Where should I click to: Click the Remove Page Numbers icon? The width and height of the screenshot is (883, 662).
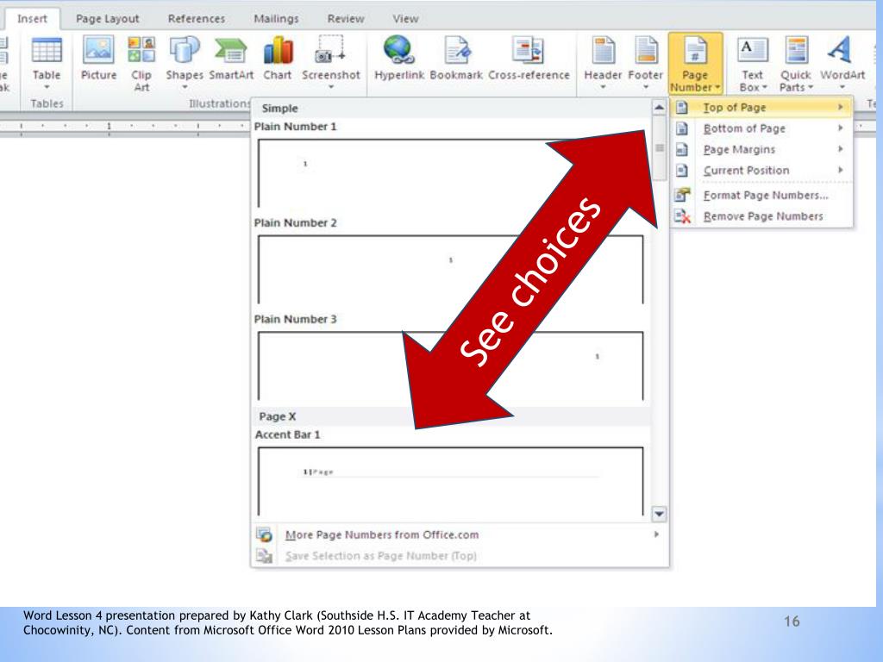[683, 216]
